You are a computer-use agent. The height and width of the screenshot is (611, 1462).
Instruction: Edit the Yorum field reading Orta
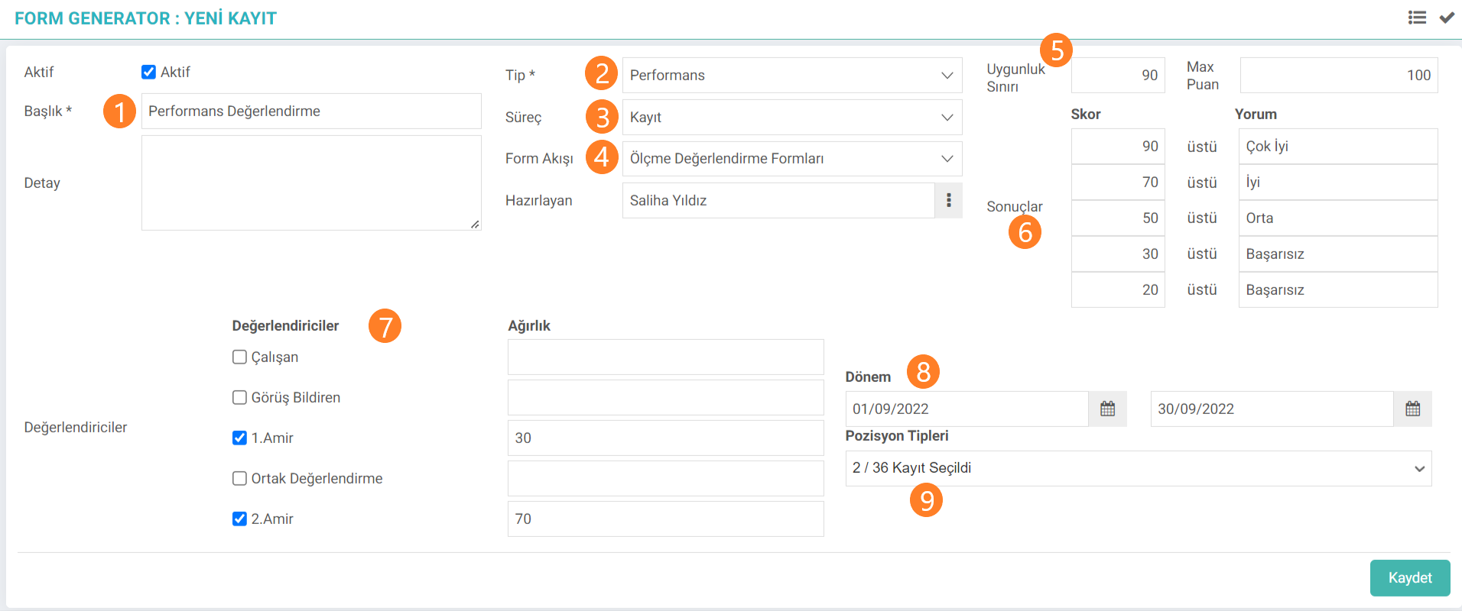click(1338, 218)
